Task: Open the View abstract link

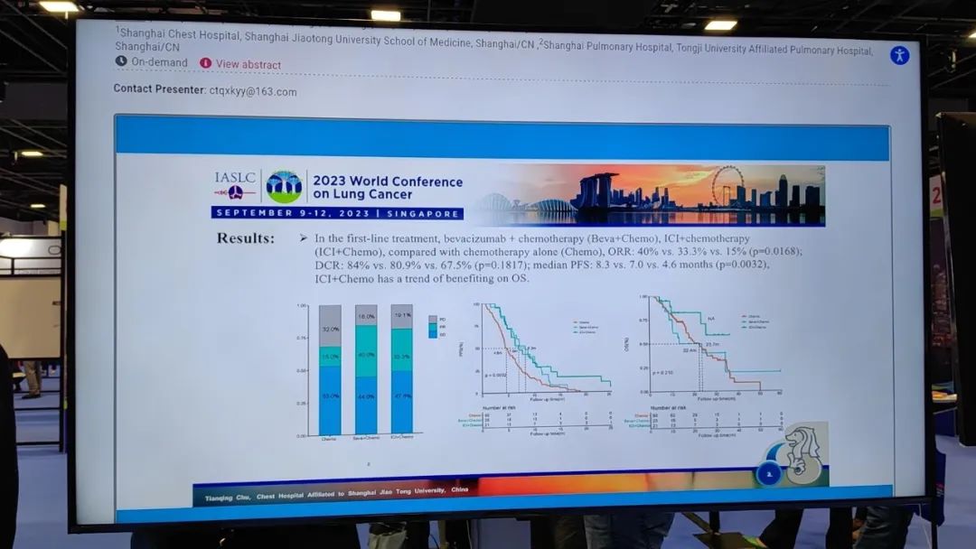Action: 248,65
